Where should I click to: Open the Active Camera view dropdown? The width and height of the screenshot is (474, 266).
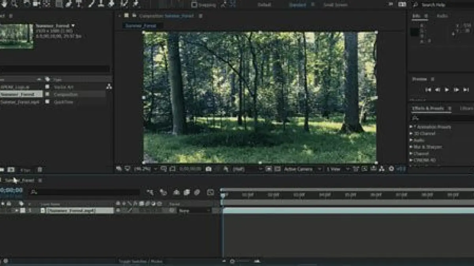302,169
